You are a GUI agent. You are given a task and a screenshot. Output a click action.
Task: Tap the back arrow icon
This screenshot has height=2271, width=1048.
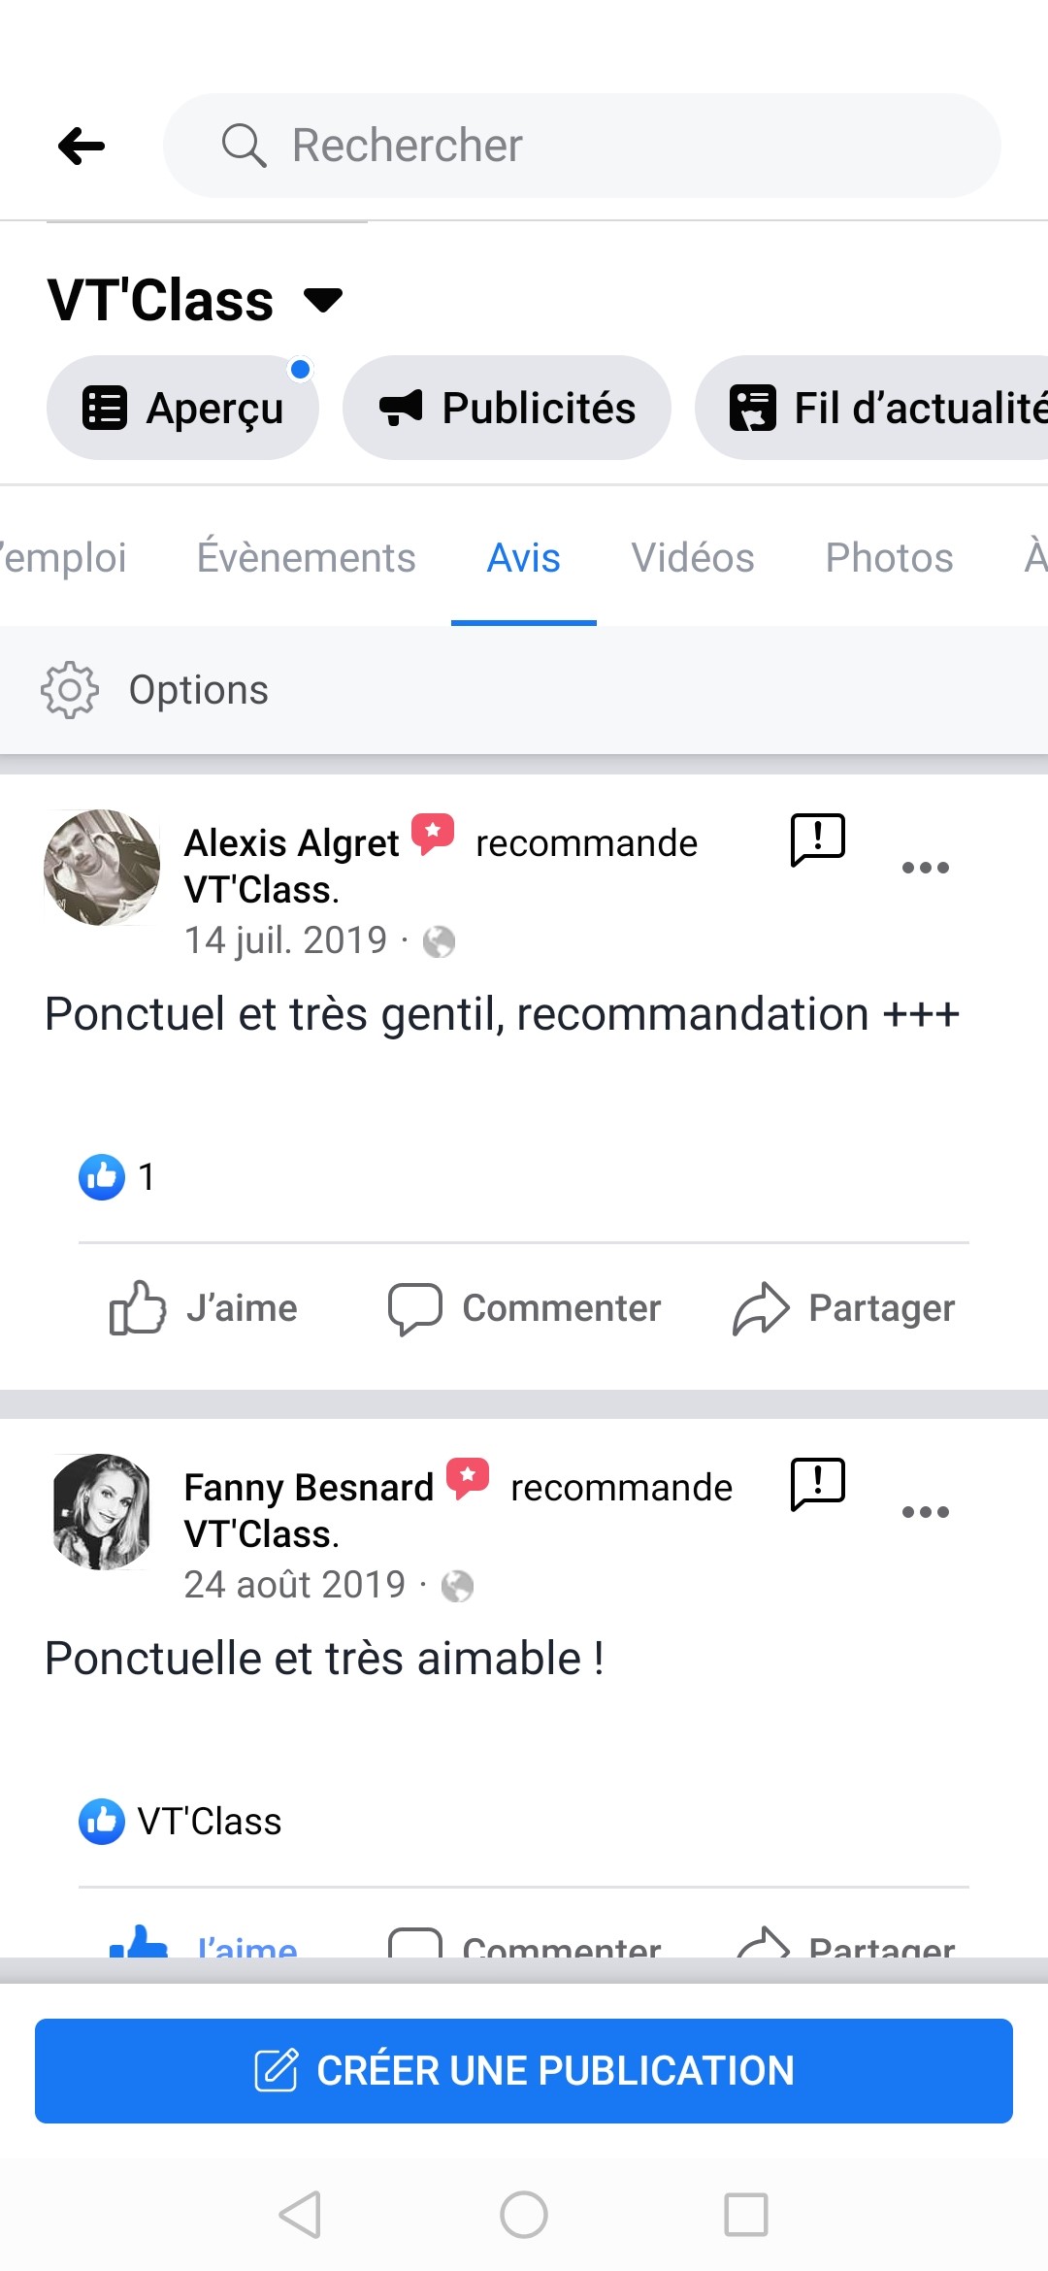pos(82,147)
